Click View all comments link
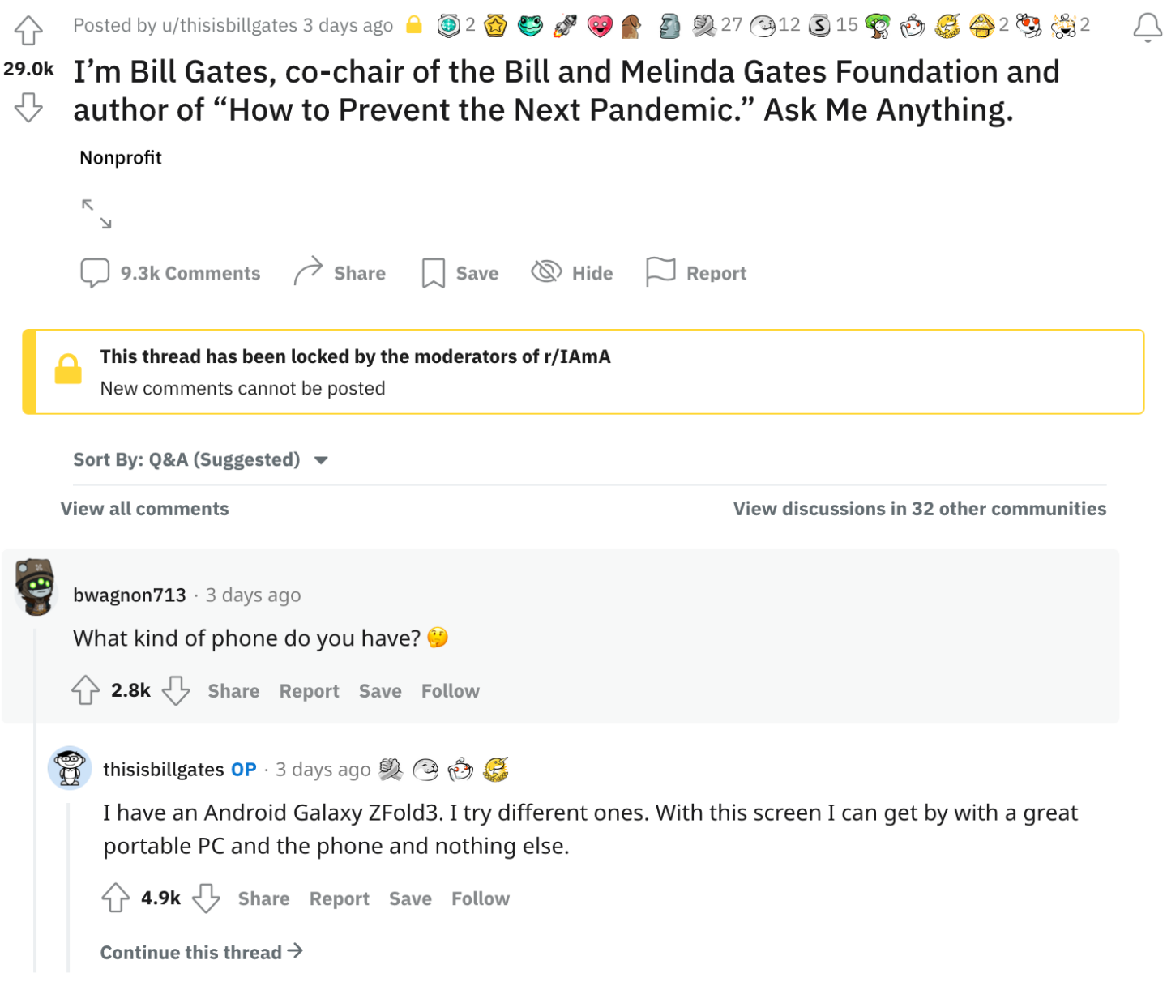The image size is (1167, 986). pos(144,509)
